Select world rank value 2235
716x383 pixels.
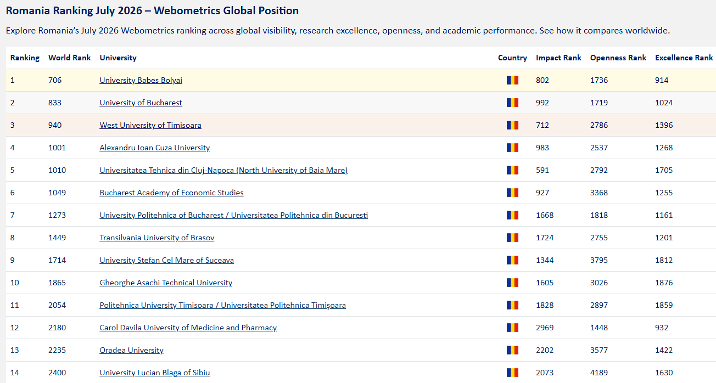(57, 350)
